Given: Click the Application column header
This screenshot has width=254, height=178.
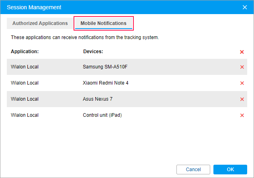Looking at the screenshot, I should click(25, 52).
